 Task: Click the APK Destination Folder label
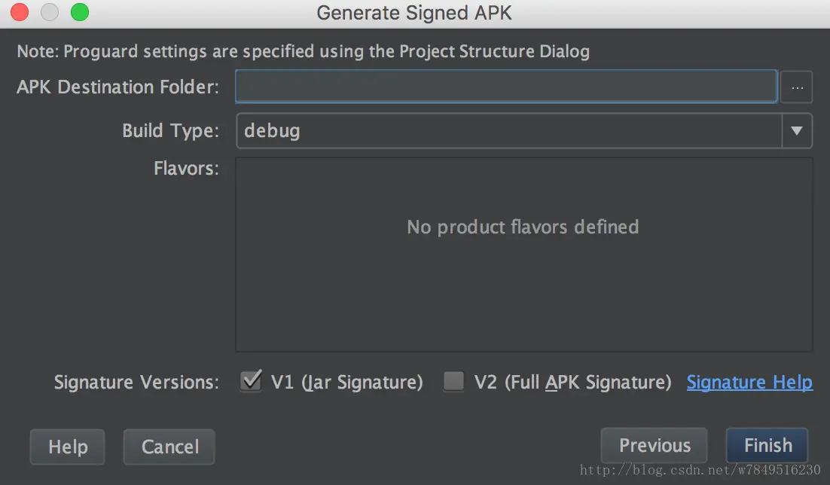tap(118, 87)
